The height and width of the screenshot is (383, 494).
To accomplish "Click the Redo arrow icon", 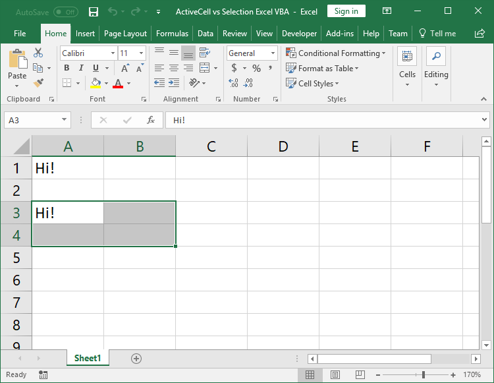I will click(136, 12).
